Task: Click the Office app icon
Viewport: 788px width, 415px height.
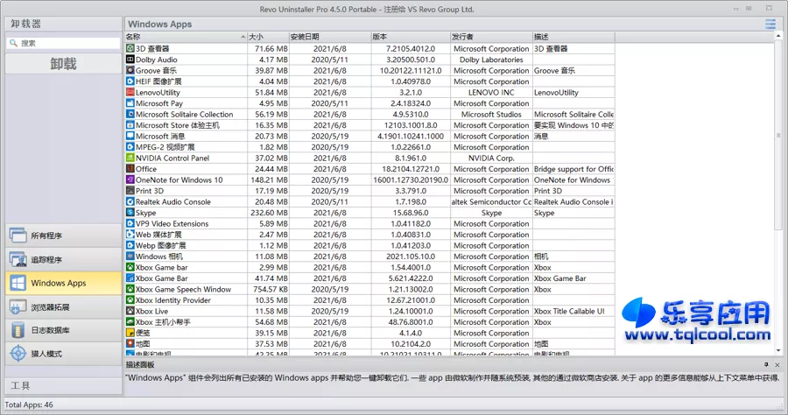Action: click(130, 169)
